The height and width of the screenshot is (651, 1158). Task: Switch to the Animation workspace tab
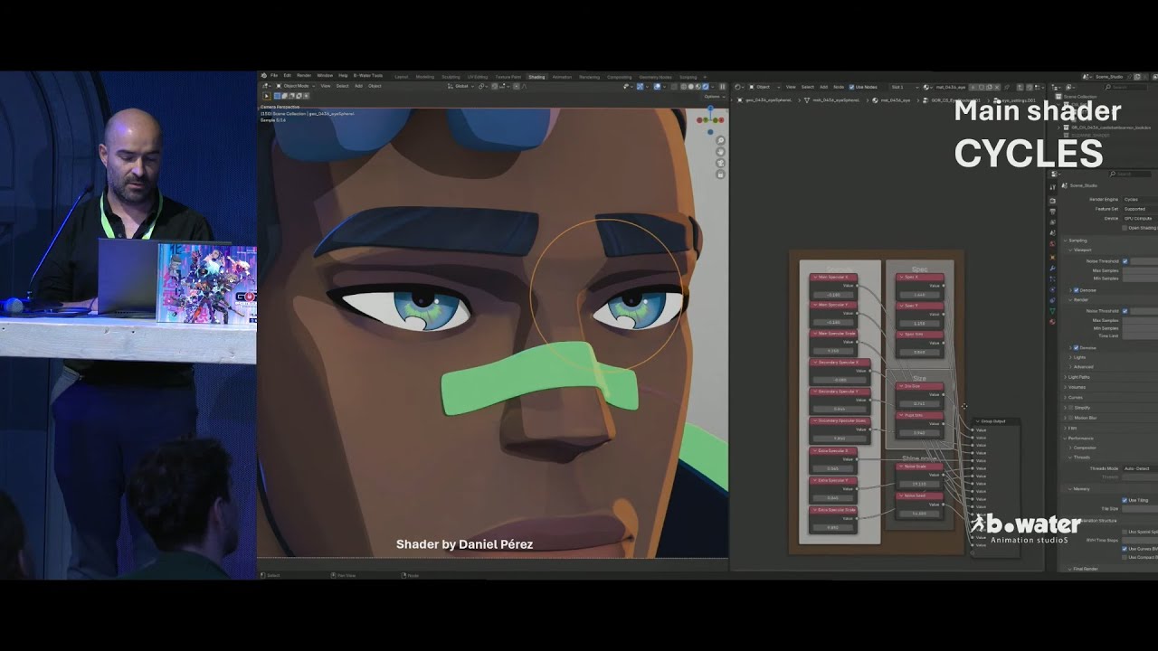[x=562, y=77]
